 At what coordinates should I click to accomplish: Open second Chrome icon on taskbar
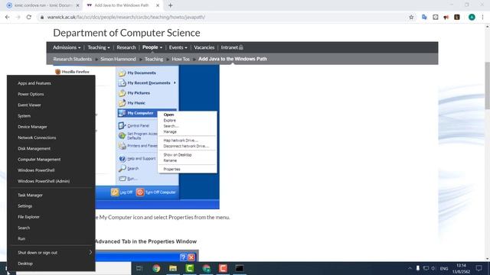(x=206, y=268)
